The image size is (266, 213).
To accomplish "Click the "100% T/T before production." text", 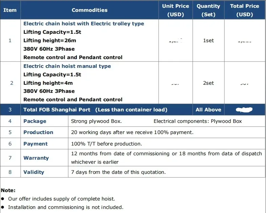I will click(x=106, y=144).
